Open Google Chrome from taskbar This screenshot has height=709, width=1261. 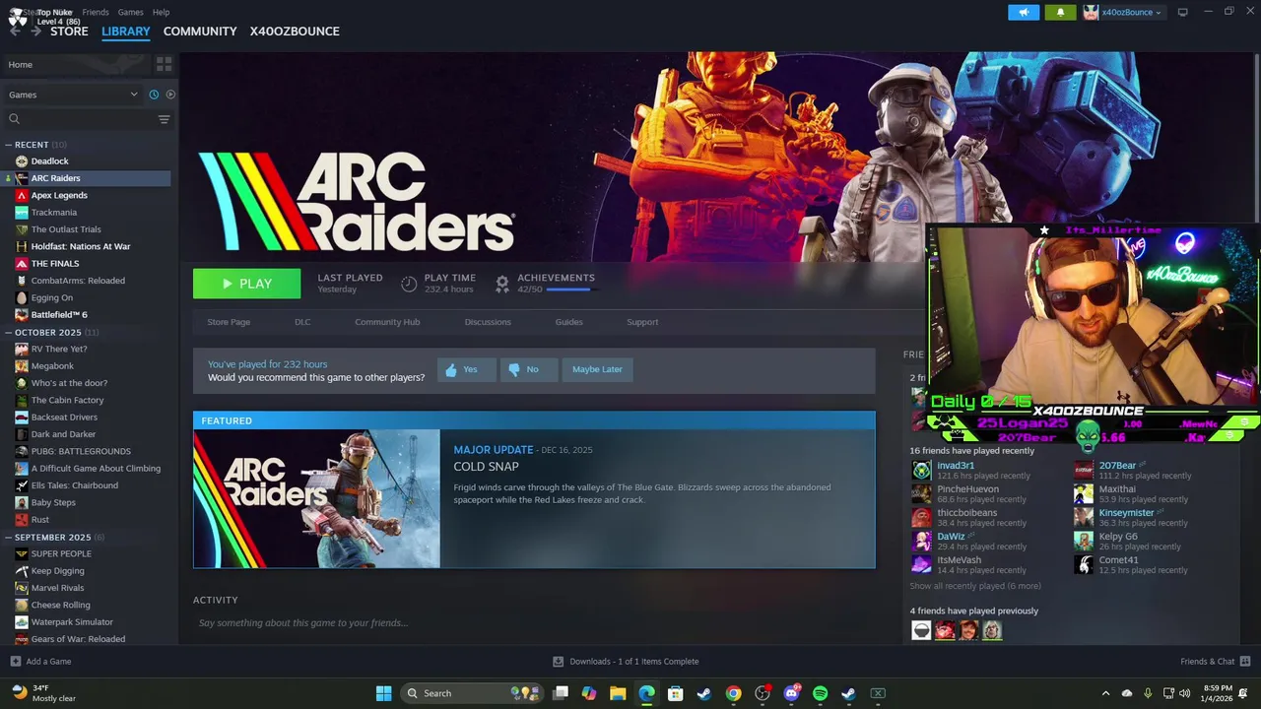pyautogui.click(x=733, y=693)
